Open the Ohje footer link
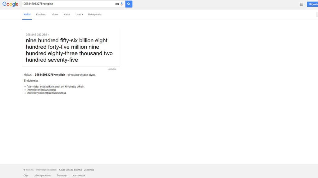The image size is (318, 178). click(x=26, y=176)
